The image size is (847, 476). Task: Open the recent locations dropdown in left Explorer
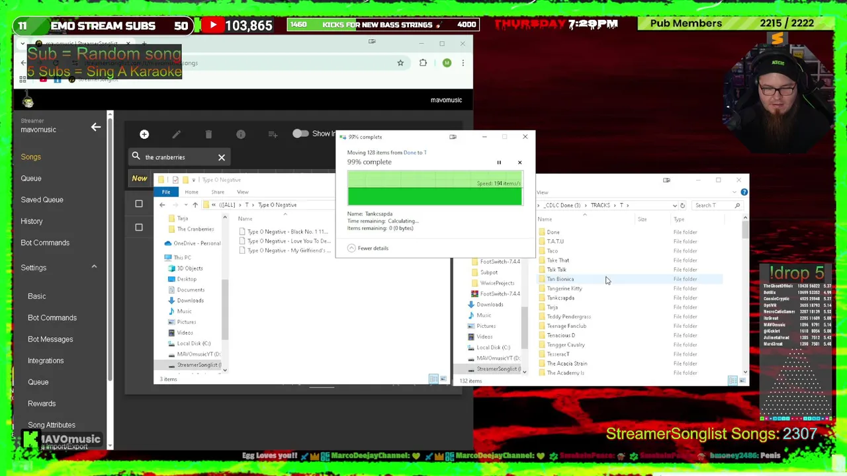(186, 205)
